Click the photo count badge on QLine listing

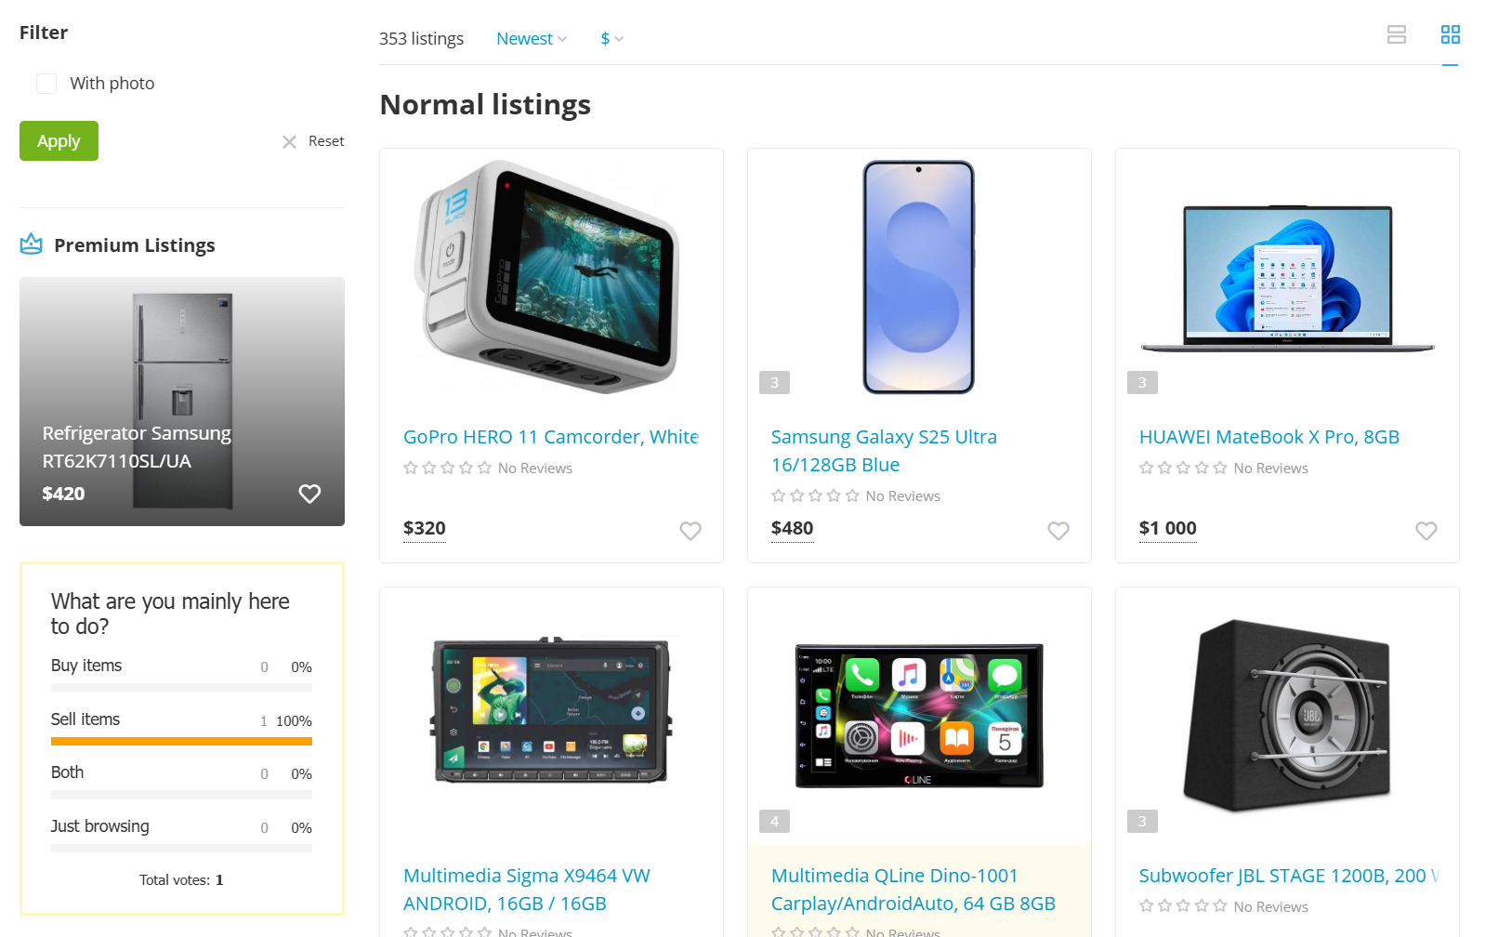(774, 821)
